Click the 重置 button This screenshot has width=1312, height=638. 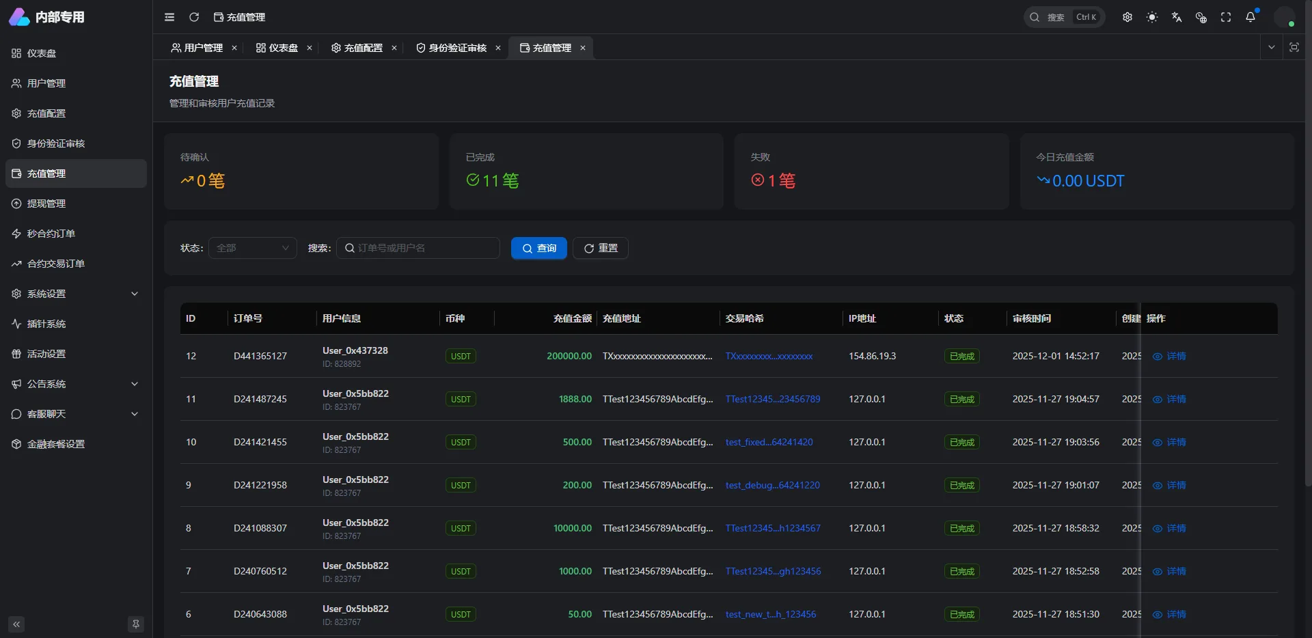coord(600,248)
